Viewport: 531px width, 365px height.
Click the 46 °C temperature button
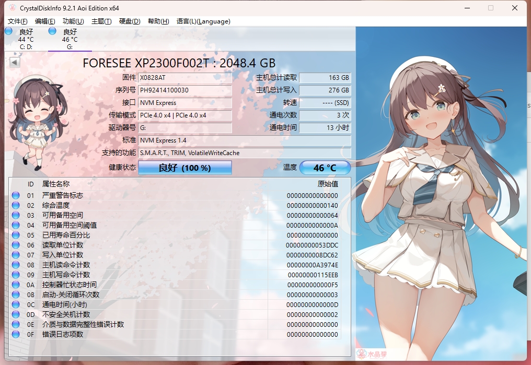[x=325, y=168]
